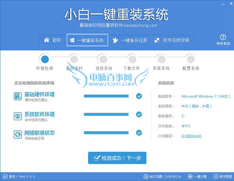Click the 版本 Ver6.0.0.0 status entry
Viewport: 234px width, 181px height.
coord(19,177)
